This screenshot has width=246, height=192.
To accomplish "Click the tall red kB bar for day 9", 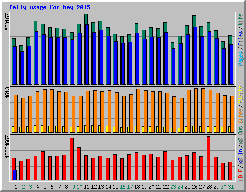I will pos(72,159).
